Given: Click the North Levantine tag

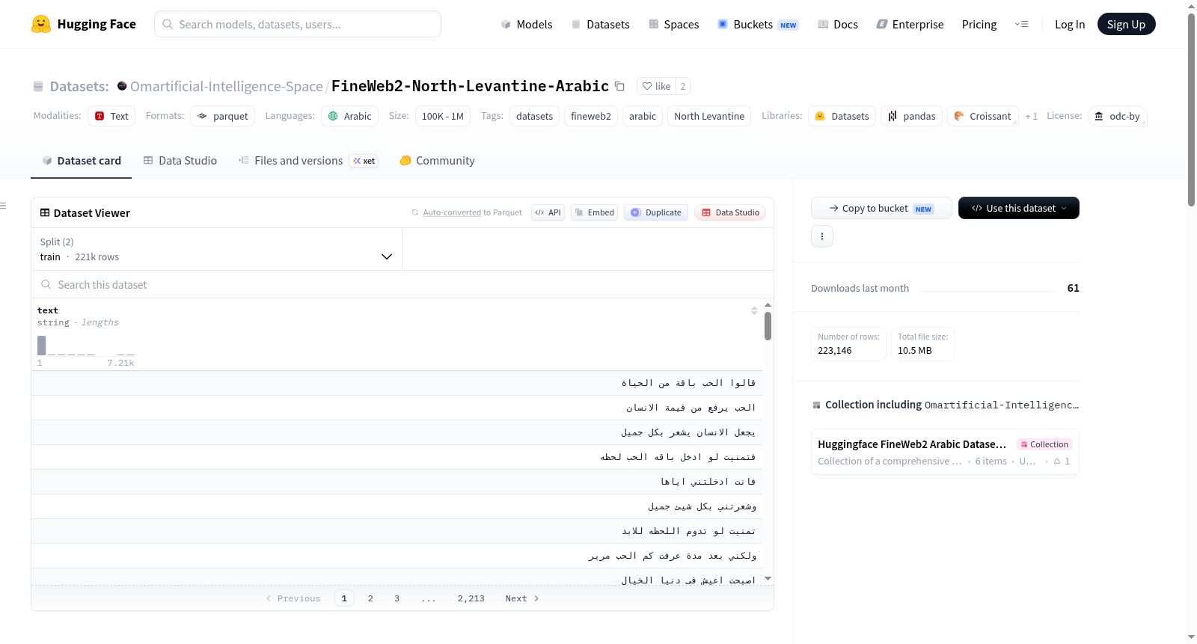Looking at the screenshot, I should tap(709, 116).
